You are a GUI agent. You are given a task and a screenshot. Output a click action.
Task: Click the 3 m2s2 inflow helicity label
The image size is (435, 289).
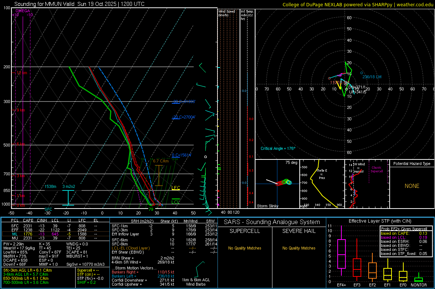[x=69, y=186]
